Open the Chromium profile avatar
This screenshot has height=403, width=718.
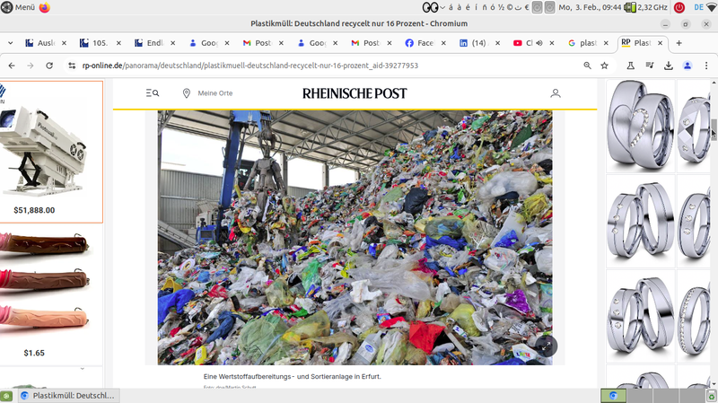687,66
